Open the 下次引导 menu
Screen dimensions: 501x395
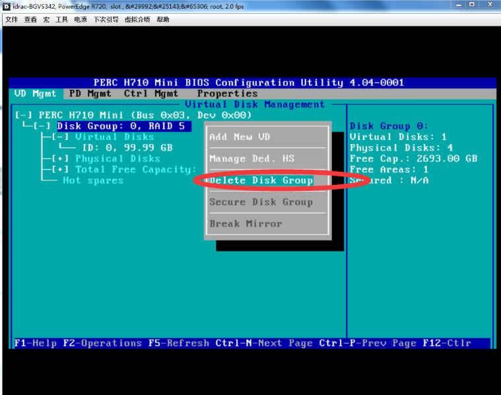click(106, 20)
